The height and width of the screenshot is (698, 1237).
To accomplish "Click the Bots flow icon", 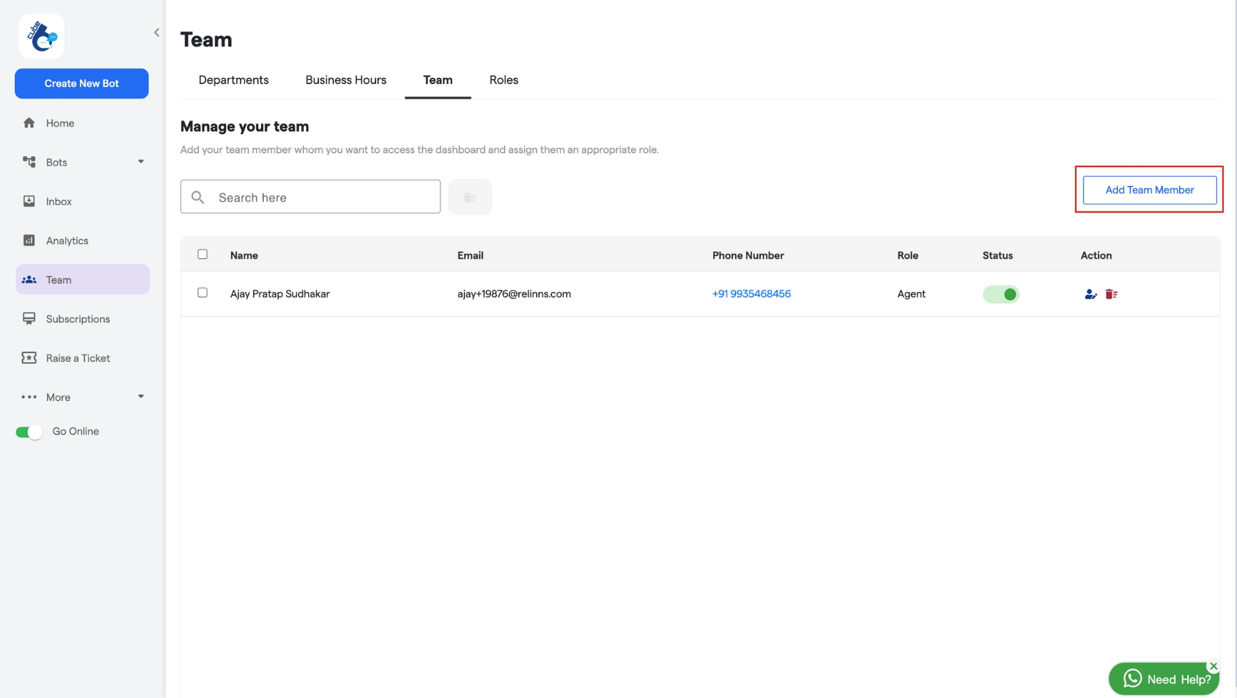I will 29,162.
